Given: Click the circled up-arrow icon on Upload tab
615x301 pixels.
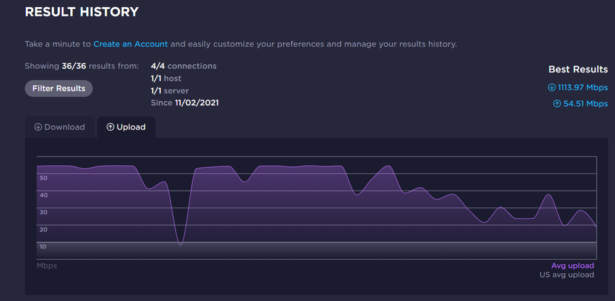Looking at the screenshot, I should point(111,127).
